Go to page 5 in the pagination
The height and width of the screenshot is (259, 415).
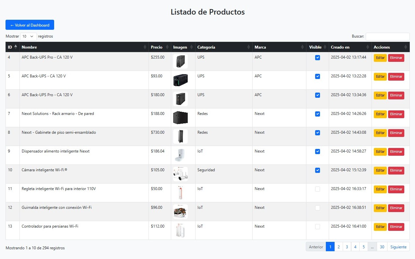tap(363, 247)
